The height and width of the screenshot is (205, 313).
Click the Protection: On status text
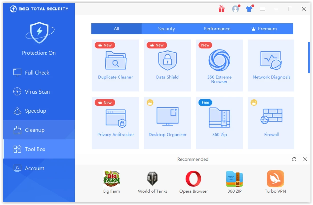pyautogui.click(x=39, y=53)
